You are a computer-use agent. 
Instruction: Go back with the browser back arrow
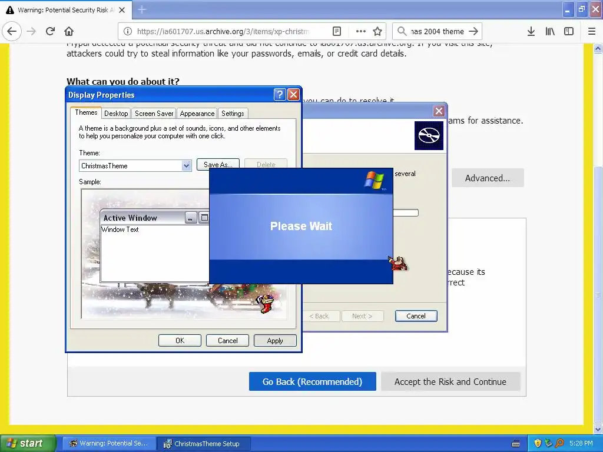point(12,31)
